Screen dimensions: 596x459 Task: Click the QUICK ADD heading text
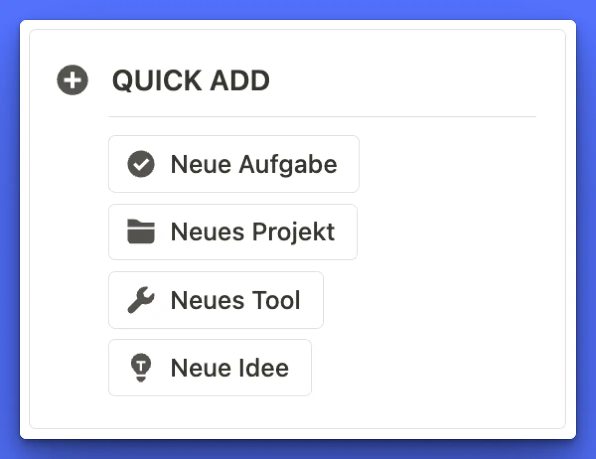pyautogui.click(x=191, y=80)
